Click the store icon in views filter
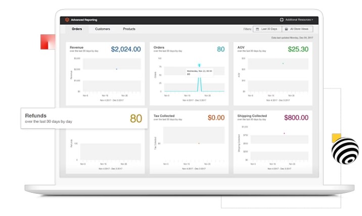This screenshot has height=216, width=362. (286, 29)
